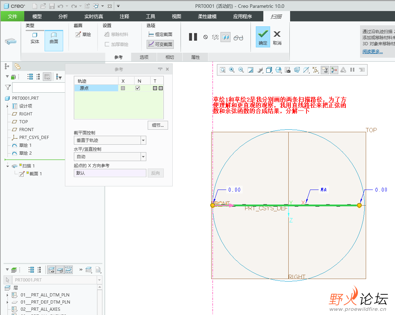Click the folder browser tab icon
This screenshot has height=315, width=395.
point(17,66)
